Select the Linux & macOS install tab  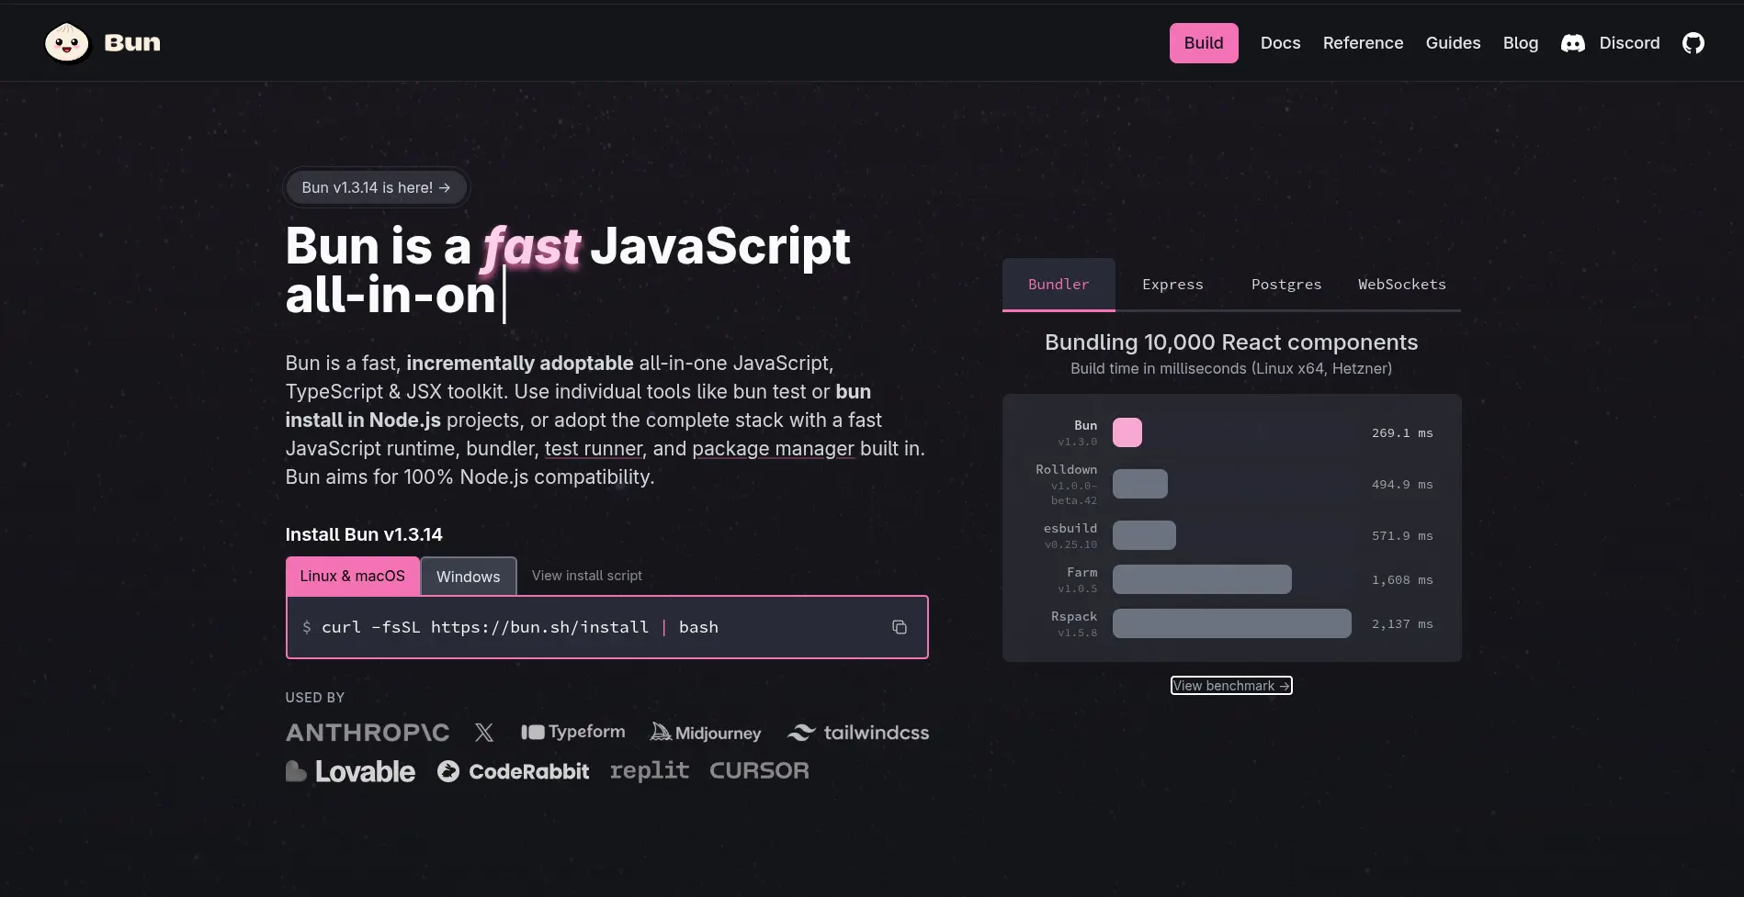[353, 577]
